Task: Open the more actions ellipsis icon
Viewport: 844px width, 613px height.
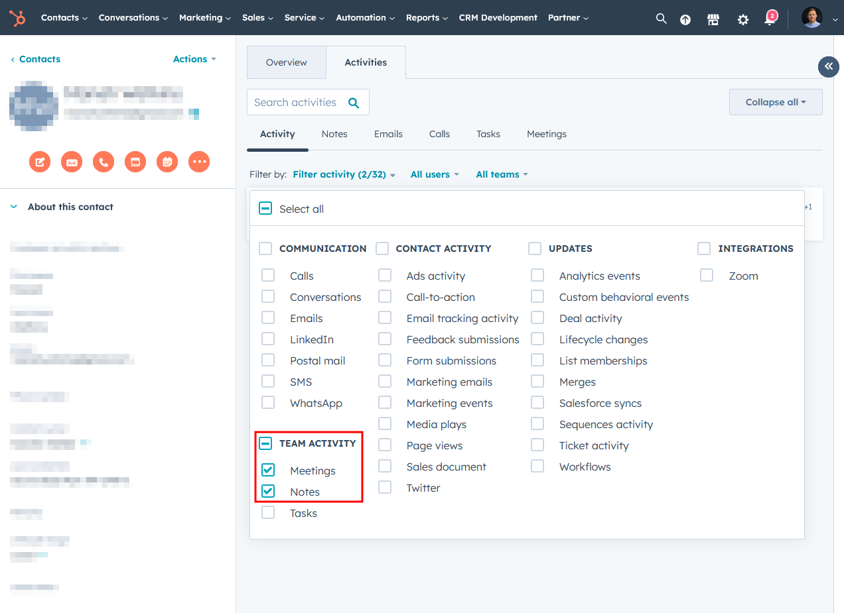Action: [x=198, y=161]
